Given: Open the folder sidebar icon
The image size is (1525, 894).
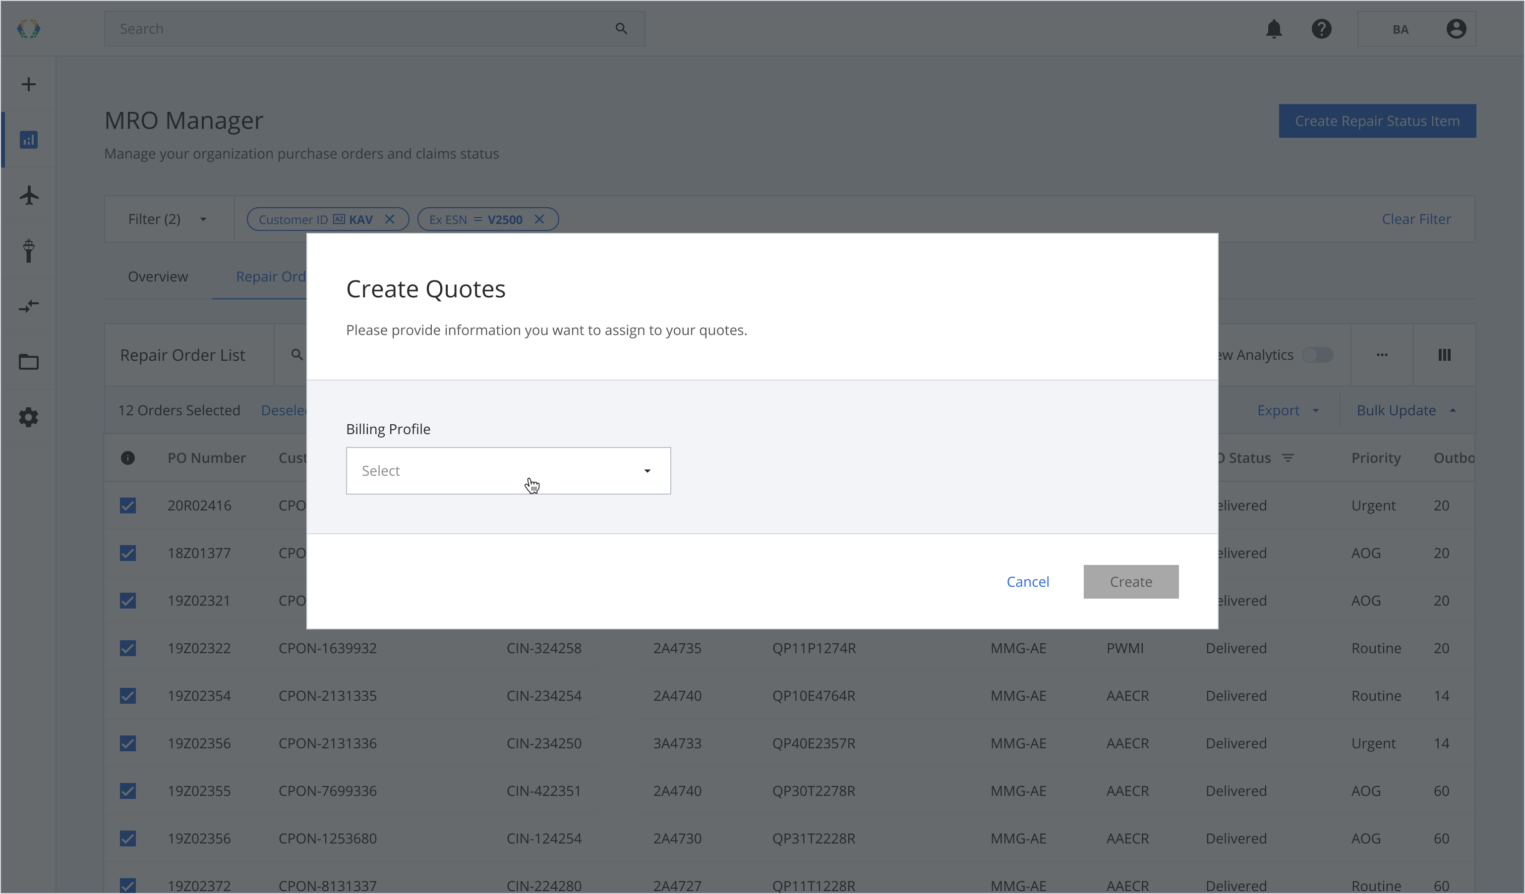Looking at the screenshot, I should point(28,362).
